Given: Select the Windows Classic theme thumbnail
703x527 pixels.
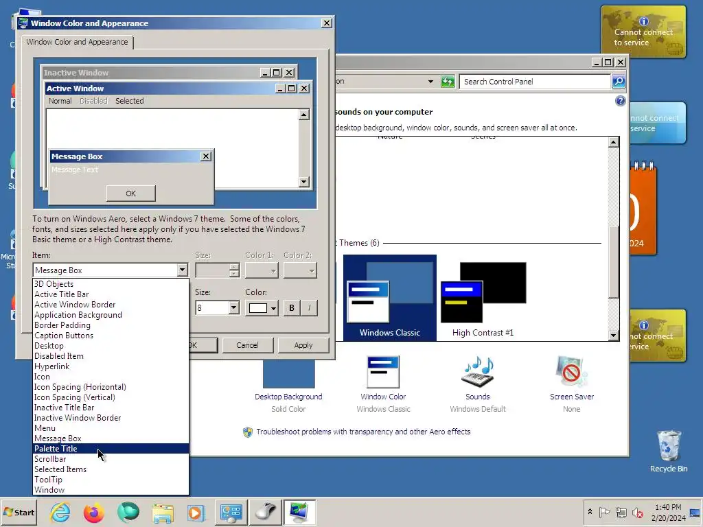Looking at the screenshot, I should coord(390,298).
